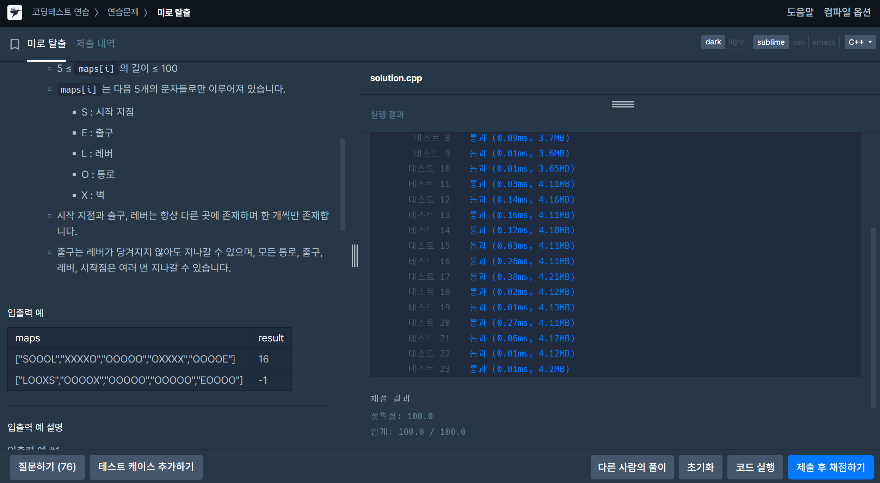Click 테스트 케이스 추가하기 button
The width and height of the screenshot is (880, 483).
click(x=146, y=467)
